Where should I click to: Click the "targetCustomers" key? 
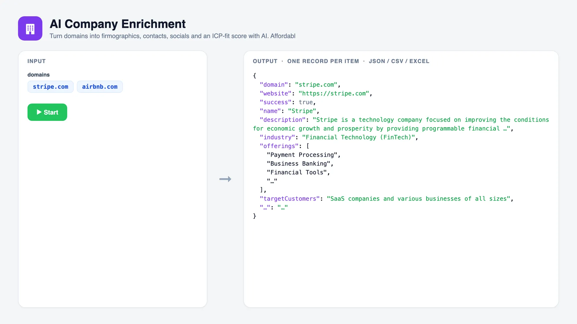pos(290,199)
